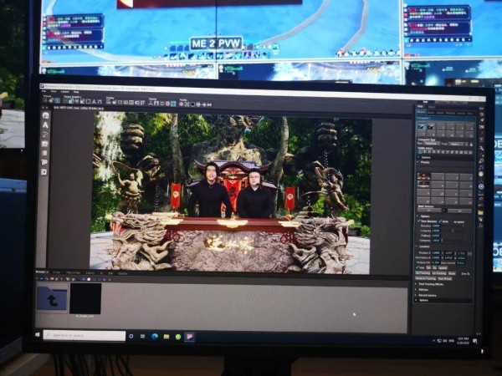Image resolution: width=502 pixels, height=376 pixels.
Task: Click the tag-shaped icon in left toolbar
Action: 44,162
